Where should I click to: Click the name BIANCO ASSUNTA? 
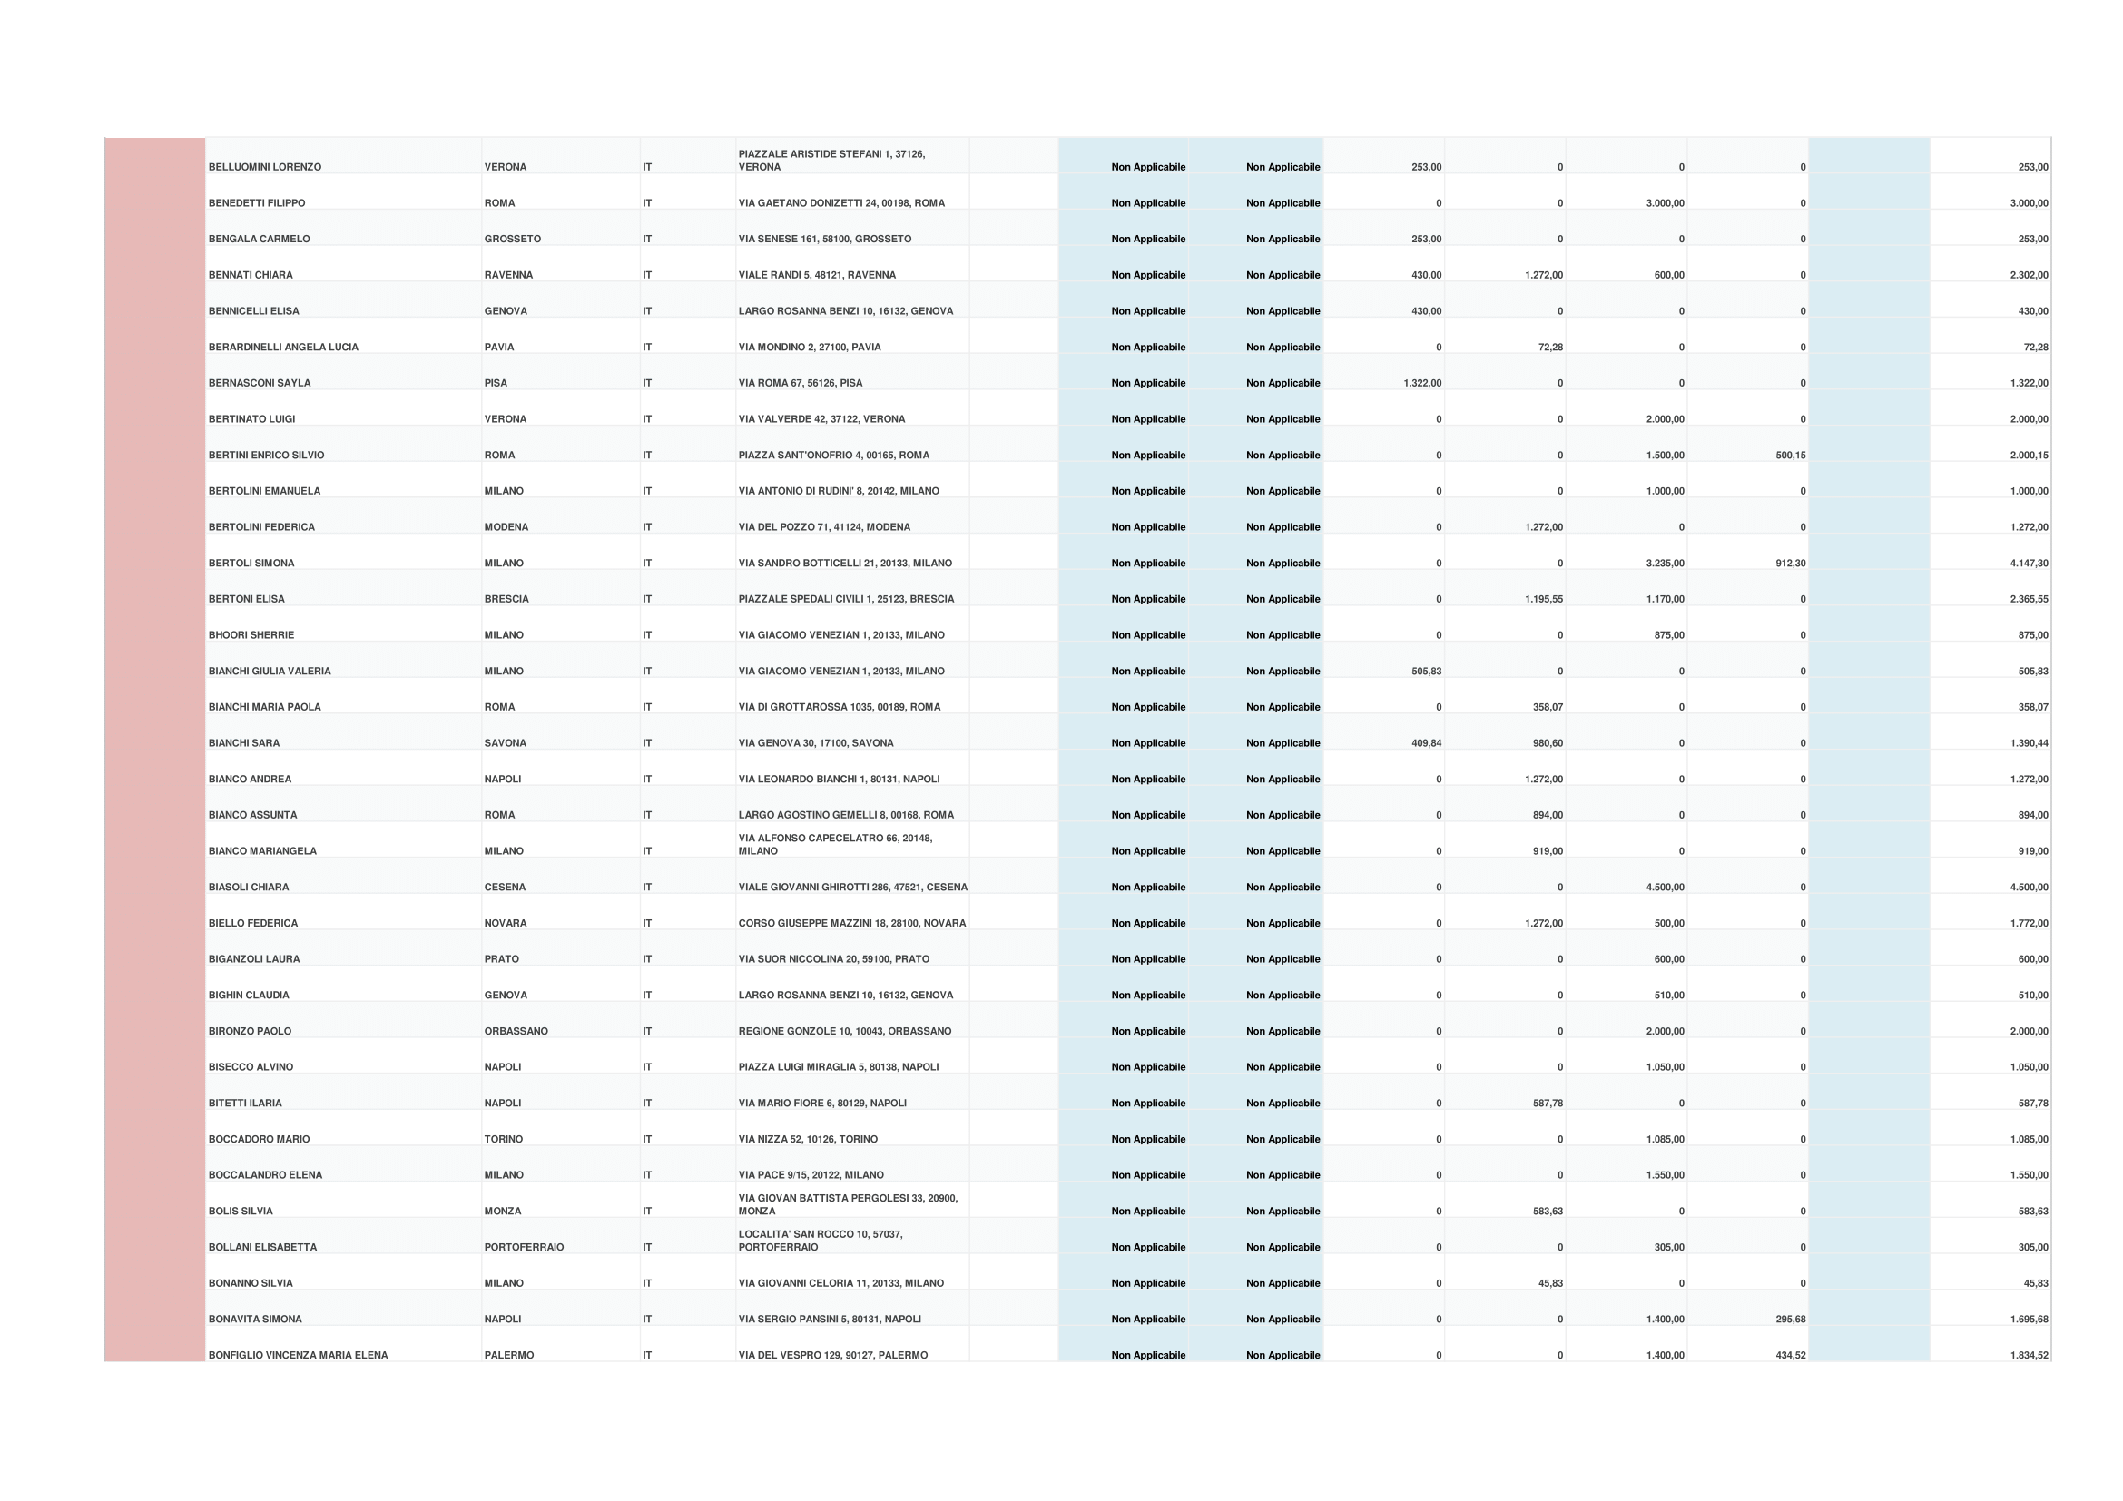[252, 816]
